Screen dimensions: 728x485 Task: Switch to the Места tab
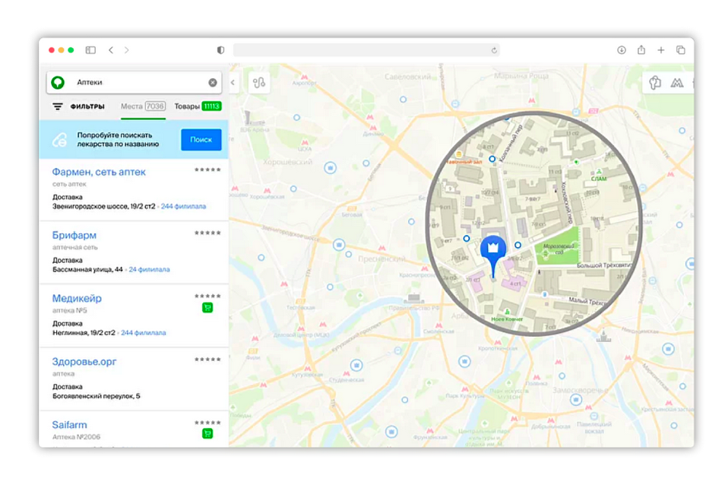click(142, 106)
